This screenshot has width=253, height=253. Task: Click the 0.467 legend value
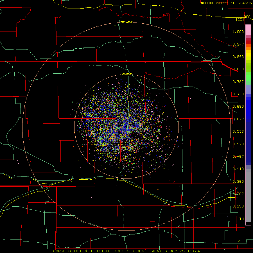238,156
